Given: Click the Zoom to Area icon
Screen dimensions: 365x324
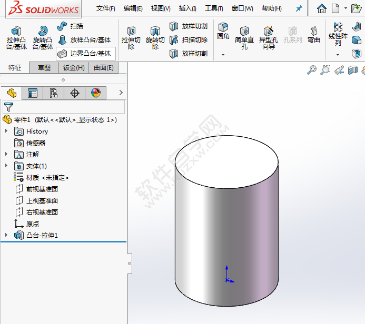Looking at the screenshot, I should [x=325, y=70].
